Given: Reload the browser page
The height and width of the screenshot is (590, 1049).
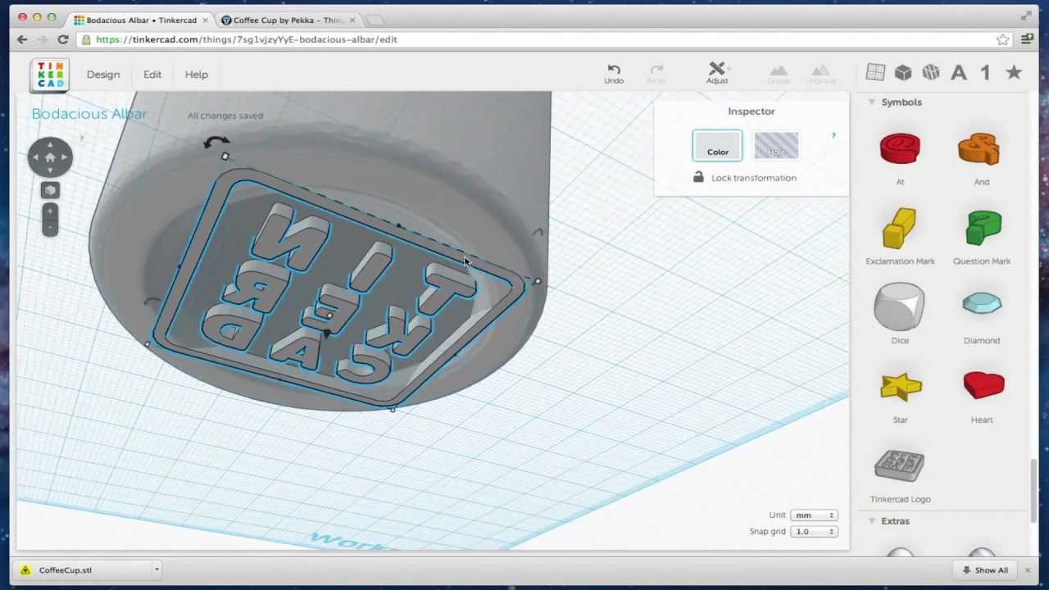Looking at the screenshot, I should (x=62, y=39).
